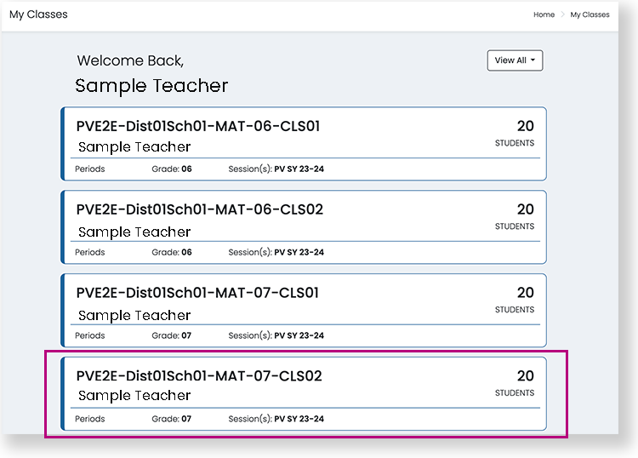Click the 20 students count on MAT-07-CLS02

coord(525,375)
